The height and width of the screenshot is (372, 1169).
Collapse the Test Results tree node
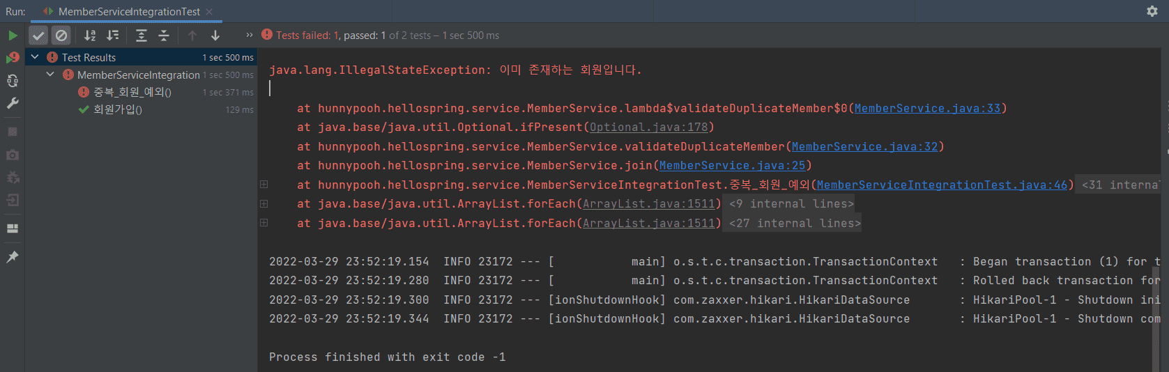click(x=35, y=57)
